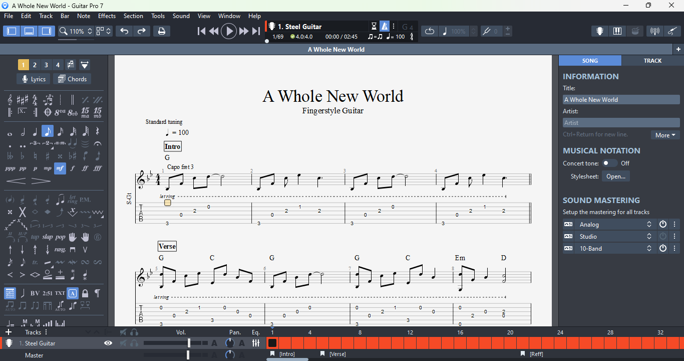Toggle Analog mastering power button
Viewport: 684px width, 361px height.
point(663,224)
